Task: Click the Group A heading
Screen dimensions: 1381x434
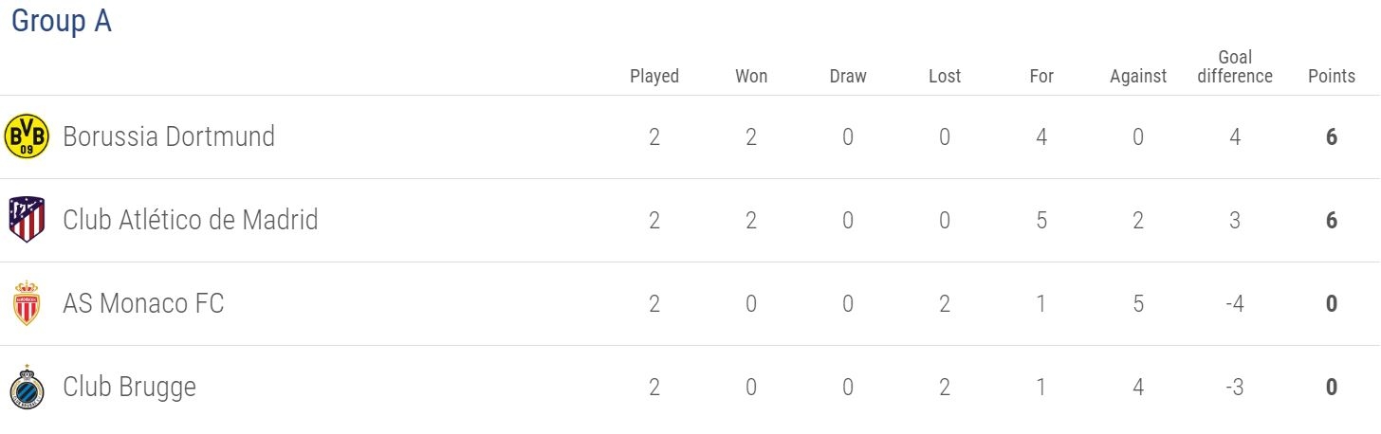Action: (x=62, y=22)
